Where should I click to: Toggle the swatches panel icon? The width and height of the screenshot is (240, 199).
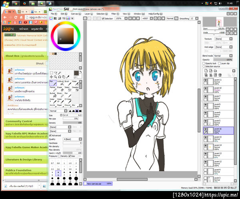click(x=68, y=18)
